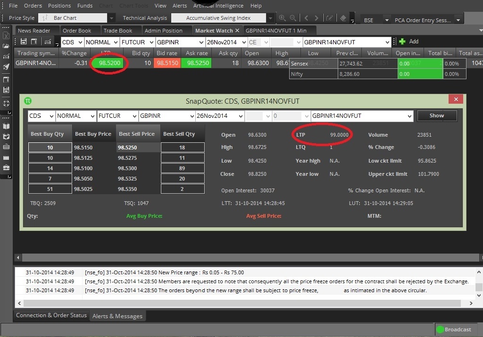The height and width of the screenshot is (337, 483).
Task: Click best buy quantity 51 in SnapQuote
Action: point(50,189)
